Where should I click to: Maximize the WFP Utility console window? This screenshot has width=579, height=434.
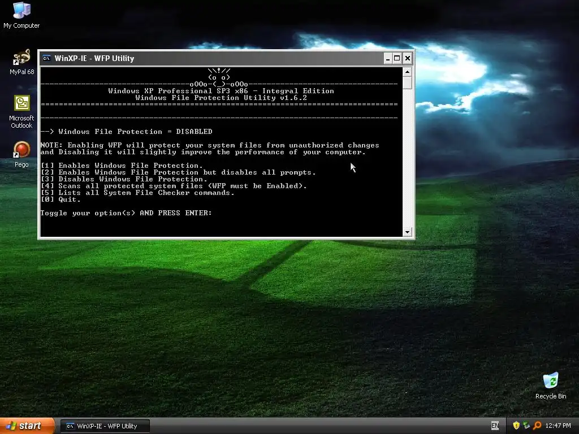click(397, 58)
